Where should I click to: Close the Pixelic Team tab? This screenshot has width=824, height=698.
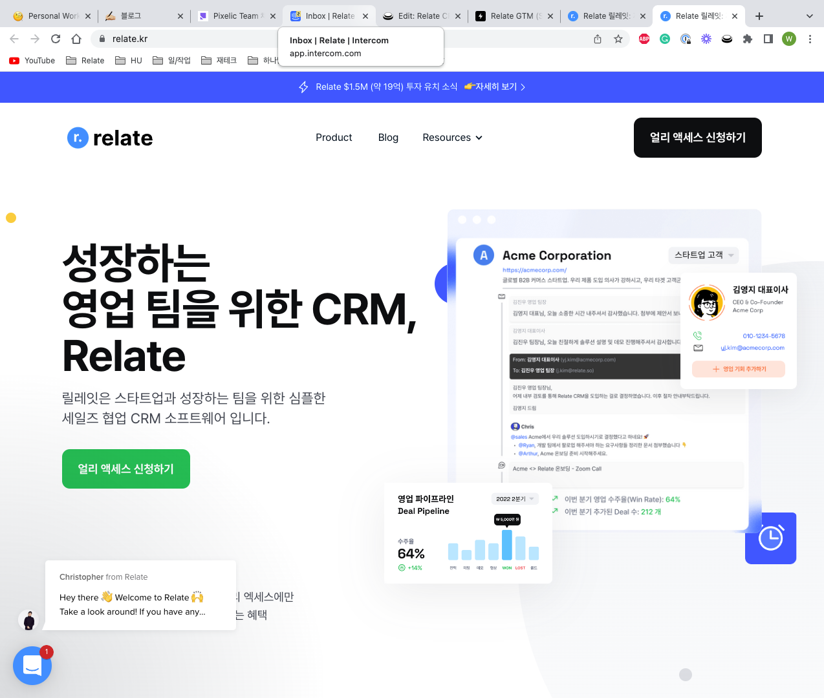pos(272,16)
